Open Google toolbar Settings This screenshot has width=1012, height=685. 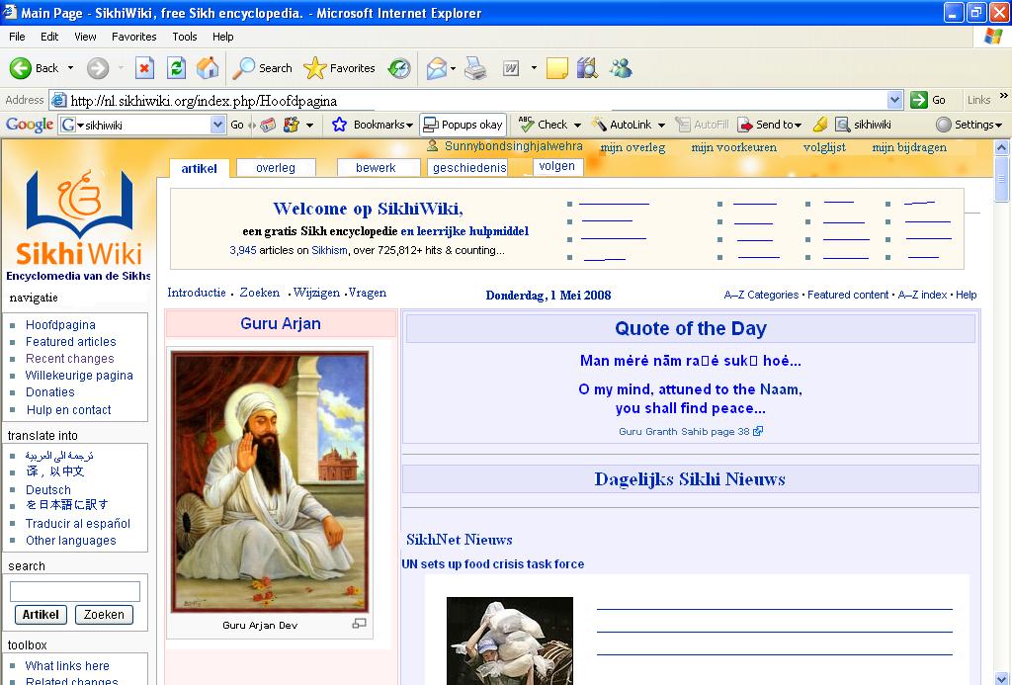[x=969, y=125]
